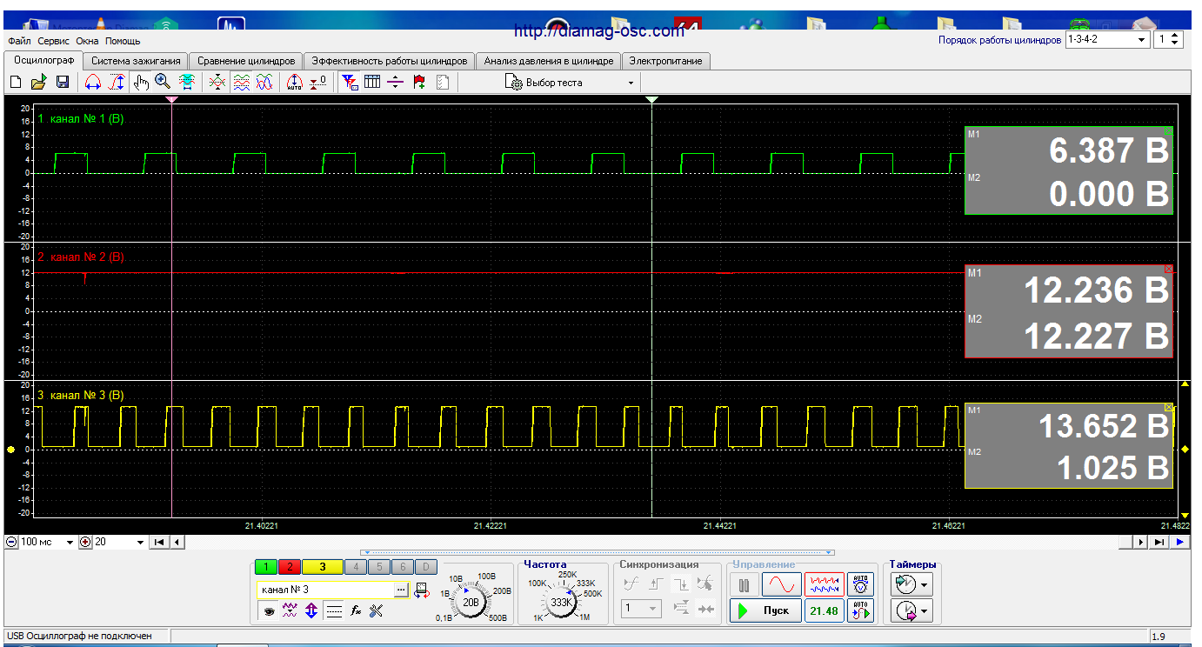Click the checklist report toolbar icon
This screenshot has width=1202, height=647.
pos(443,83)
